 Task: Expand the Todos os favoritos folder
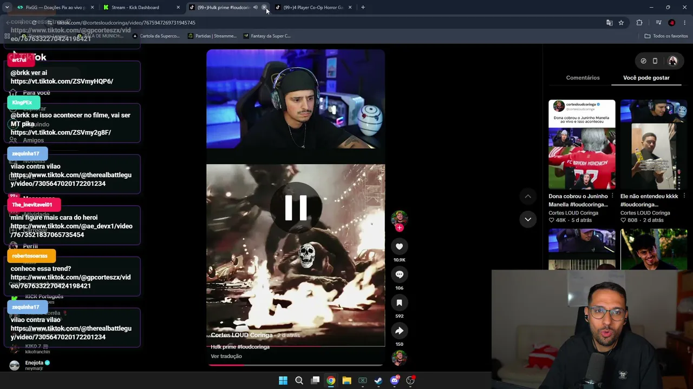[x=666, y=36]
